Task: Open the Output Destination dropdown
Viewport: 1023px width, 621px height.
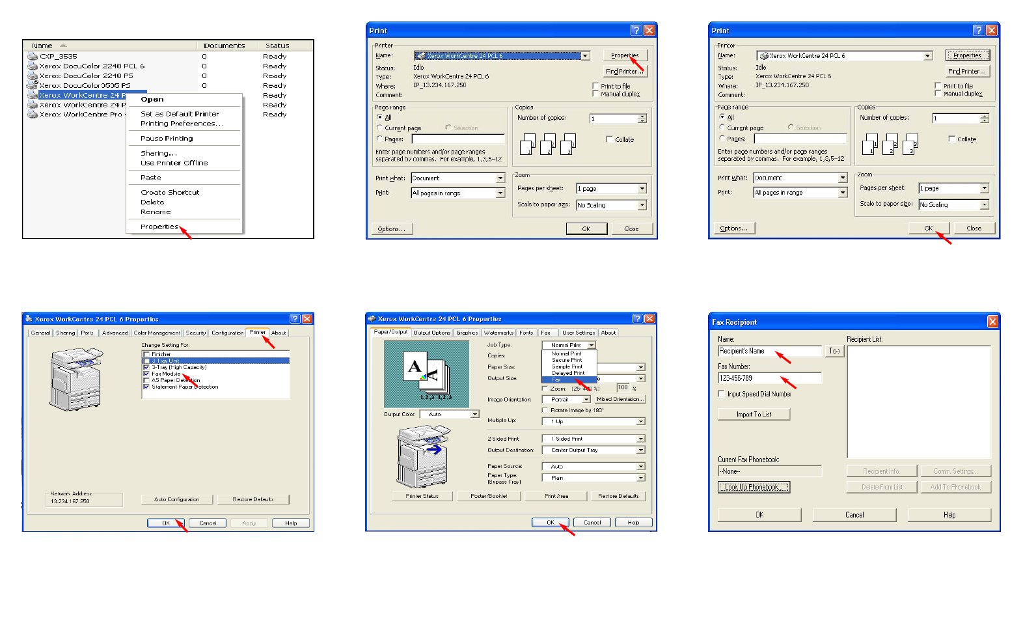Action: click(x=641, y=450)
